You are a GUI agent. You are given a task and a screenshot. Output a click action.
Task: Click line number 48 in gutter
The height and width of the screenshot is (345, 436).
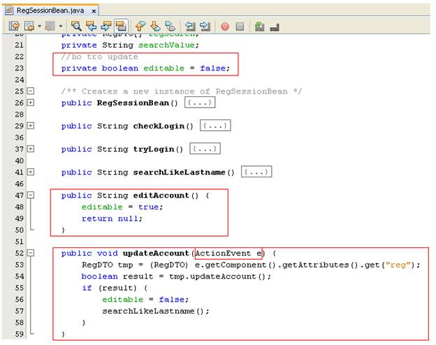click(19, 207)
